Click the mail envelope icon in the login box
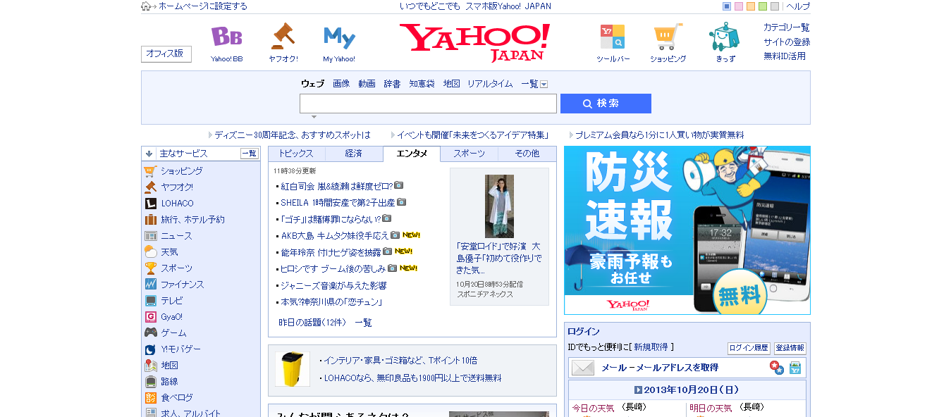The image size is (951, 417). pyautogui.click(x=583, y=368)
